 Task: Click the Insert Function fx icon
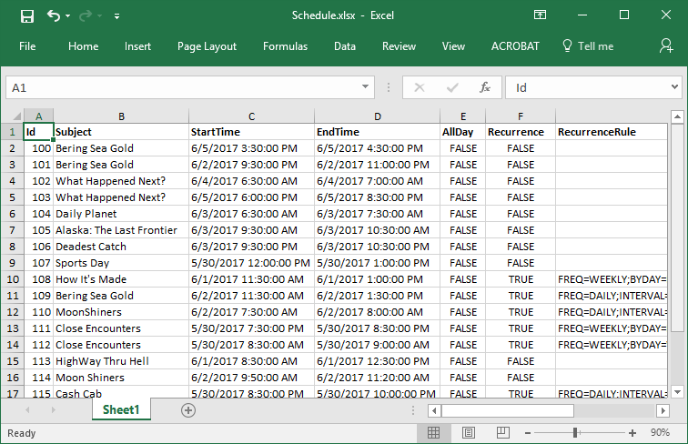click(x=485, y=87)
